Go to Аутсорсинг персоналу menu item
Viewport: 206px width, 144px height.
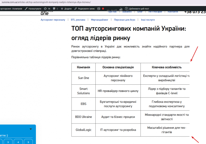53,20
